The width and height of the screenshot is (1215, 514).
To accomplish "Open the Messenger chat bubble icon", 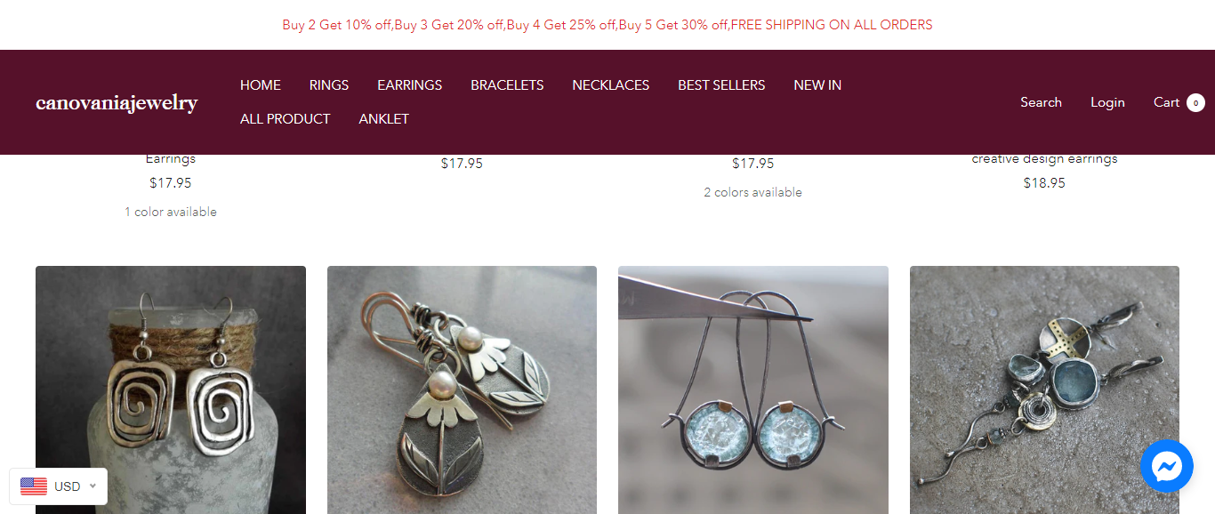I will (x=1166, y=466).
